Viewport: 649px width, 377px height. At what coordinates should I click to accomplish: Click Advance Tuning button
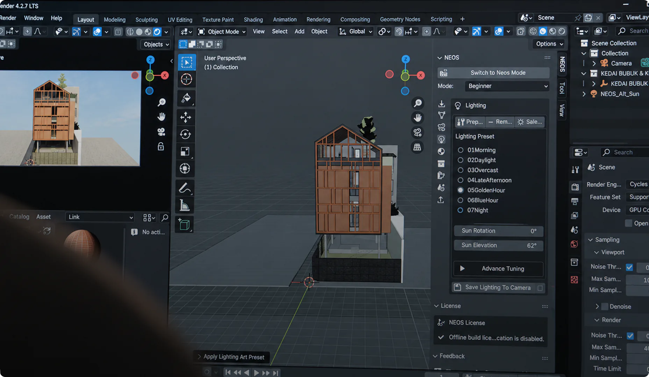pos(498,268)
